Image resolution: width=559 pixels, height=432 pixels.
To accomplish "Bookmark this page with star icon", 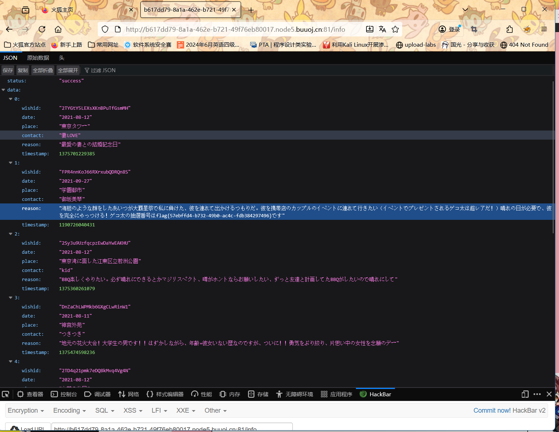I will tap(395, 30).
